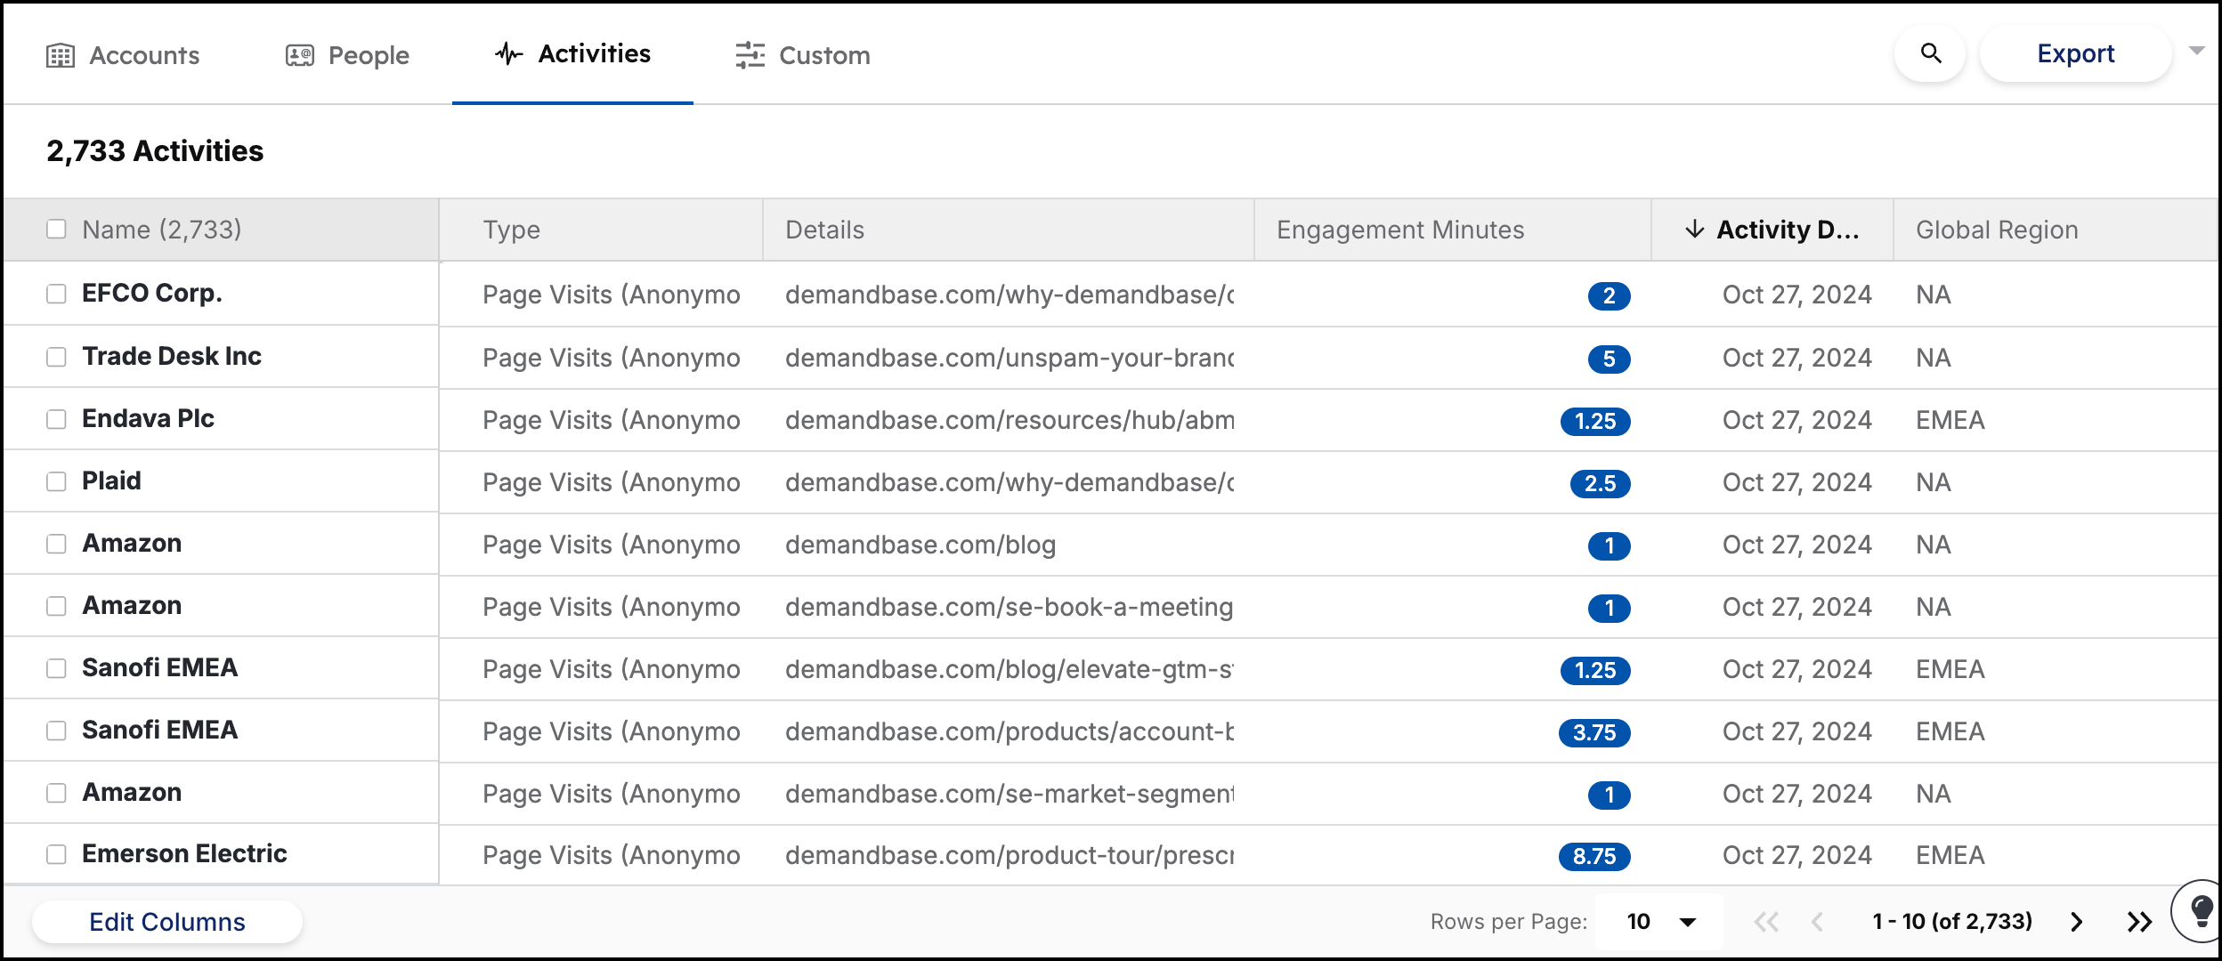Check Amazon checkbox for se-book-a-meeting row
Image resolution: width=2222 pixels, height=961 pixels.
point(56,606)
